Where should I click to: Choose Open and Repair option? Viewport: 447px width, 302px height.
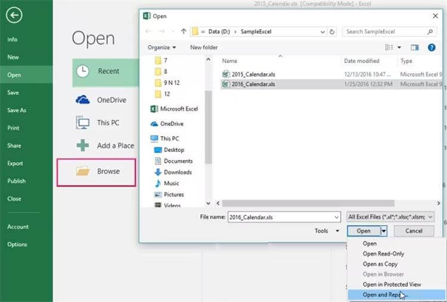pos(396,295)
